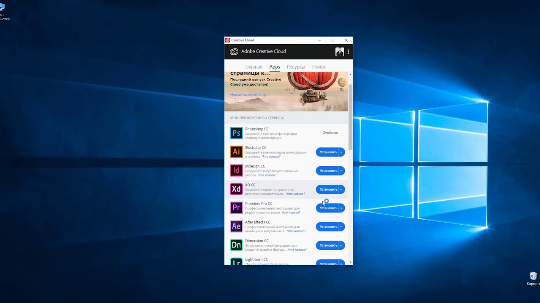The width and height of the screenshot is (540, 303).
Task: Install InDesign CC
Action: 327,171
